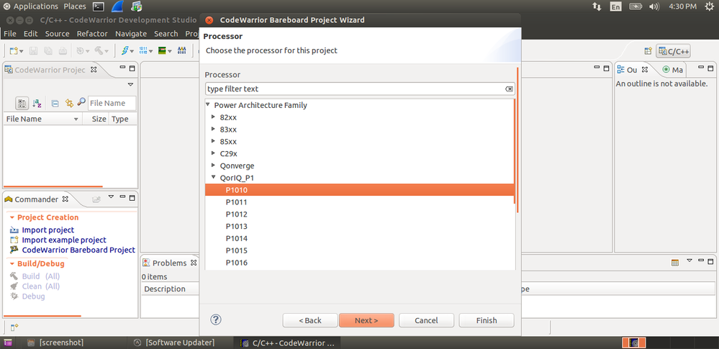Switch to the C/C++ perspective button
The width and height of the screenshot is (719, 349).
coord(673,51)
